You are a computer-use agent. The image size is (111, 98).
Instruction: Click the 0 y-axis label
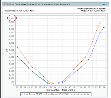(14, 85)
